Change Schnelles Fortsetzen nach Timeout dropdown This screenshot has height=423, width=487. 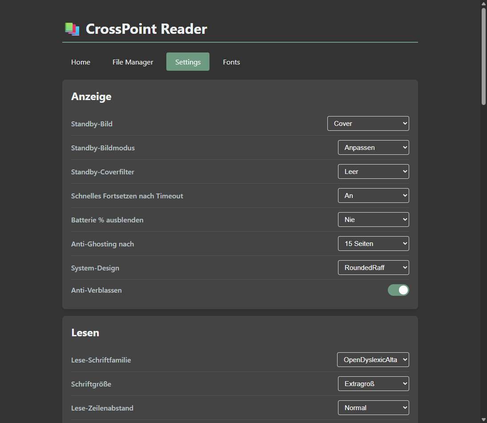point(373,196)
